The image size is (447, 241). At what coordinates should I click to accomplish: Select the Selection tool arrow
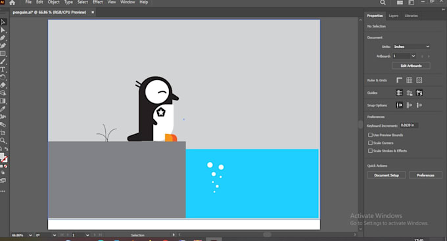tap(3, 22)
